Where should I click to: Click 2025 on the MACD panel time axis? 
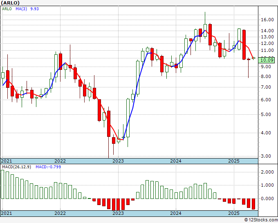coord(234,213)
